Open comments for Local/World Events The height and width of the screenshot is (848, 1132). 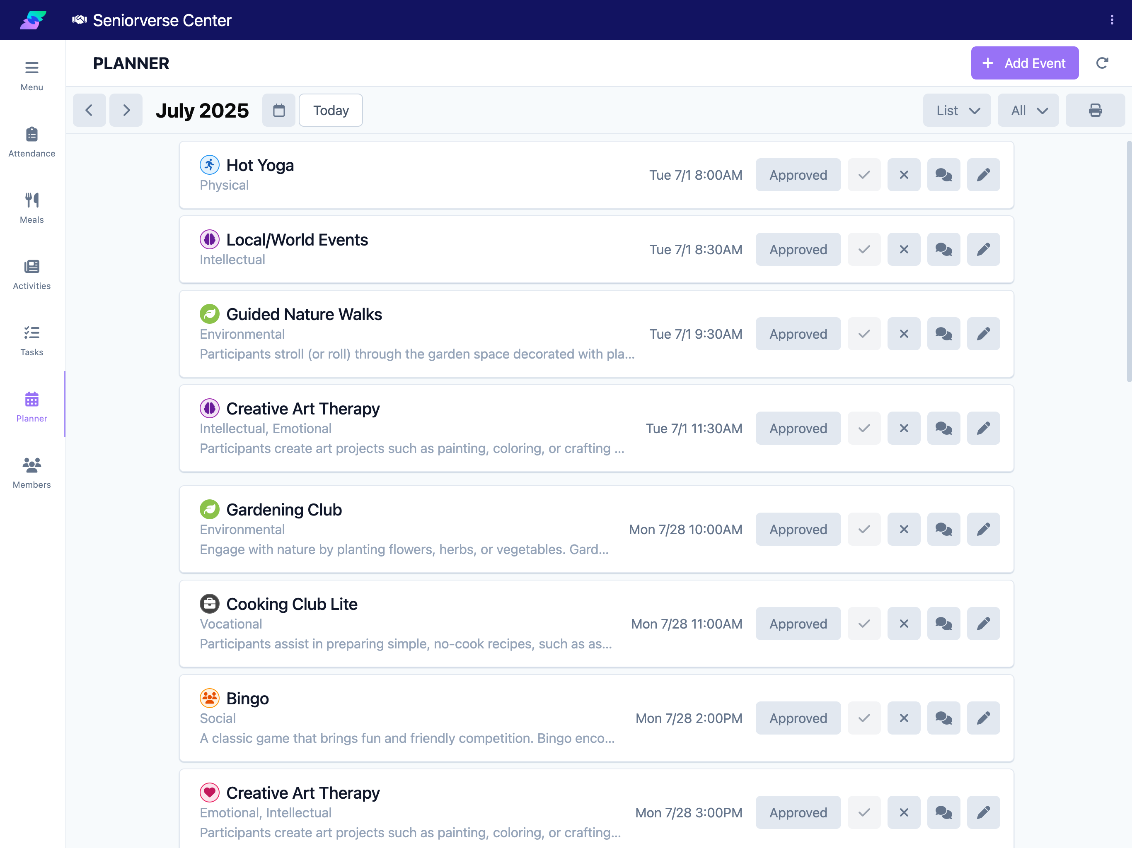(x=943, y=249)
